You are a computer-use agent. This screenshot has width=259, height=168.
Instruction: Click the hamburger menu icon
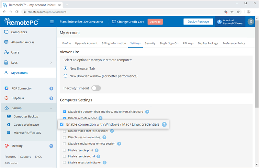point(52,22)
